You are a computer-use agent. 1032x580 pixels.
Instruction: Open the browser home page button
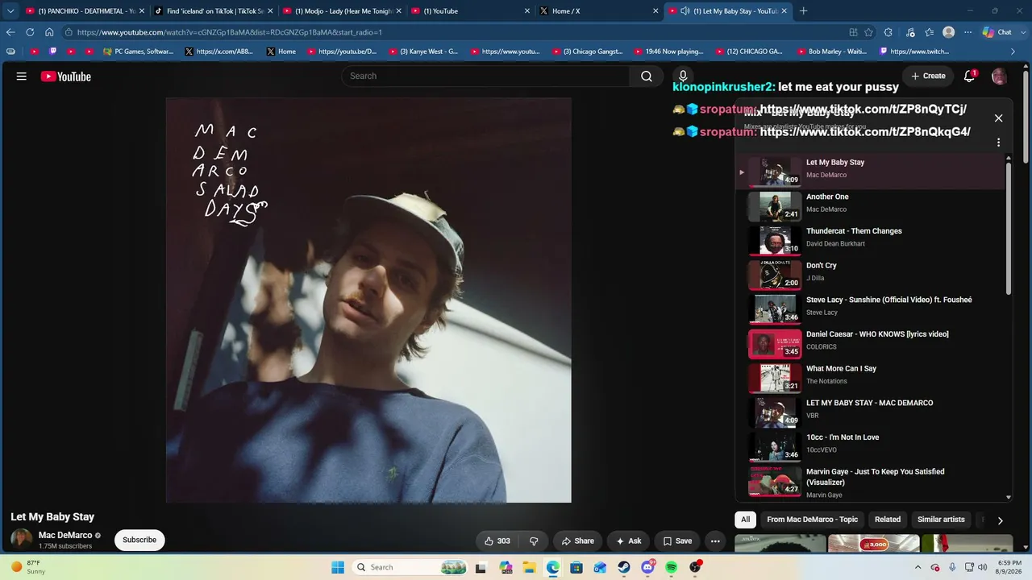pyautogui.click(x=49, y=32)
